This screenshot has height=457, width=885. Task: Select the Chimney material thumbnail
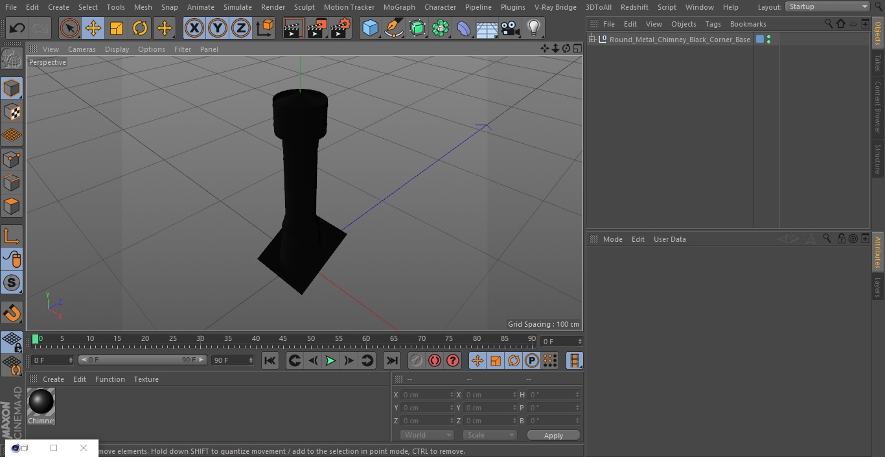[x=41, y=402]
